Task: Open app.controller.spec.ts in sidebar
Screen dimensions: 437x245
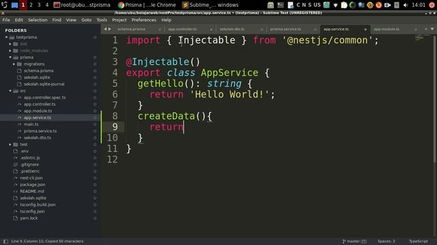Action: pos(44,97)
